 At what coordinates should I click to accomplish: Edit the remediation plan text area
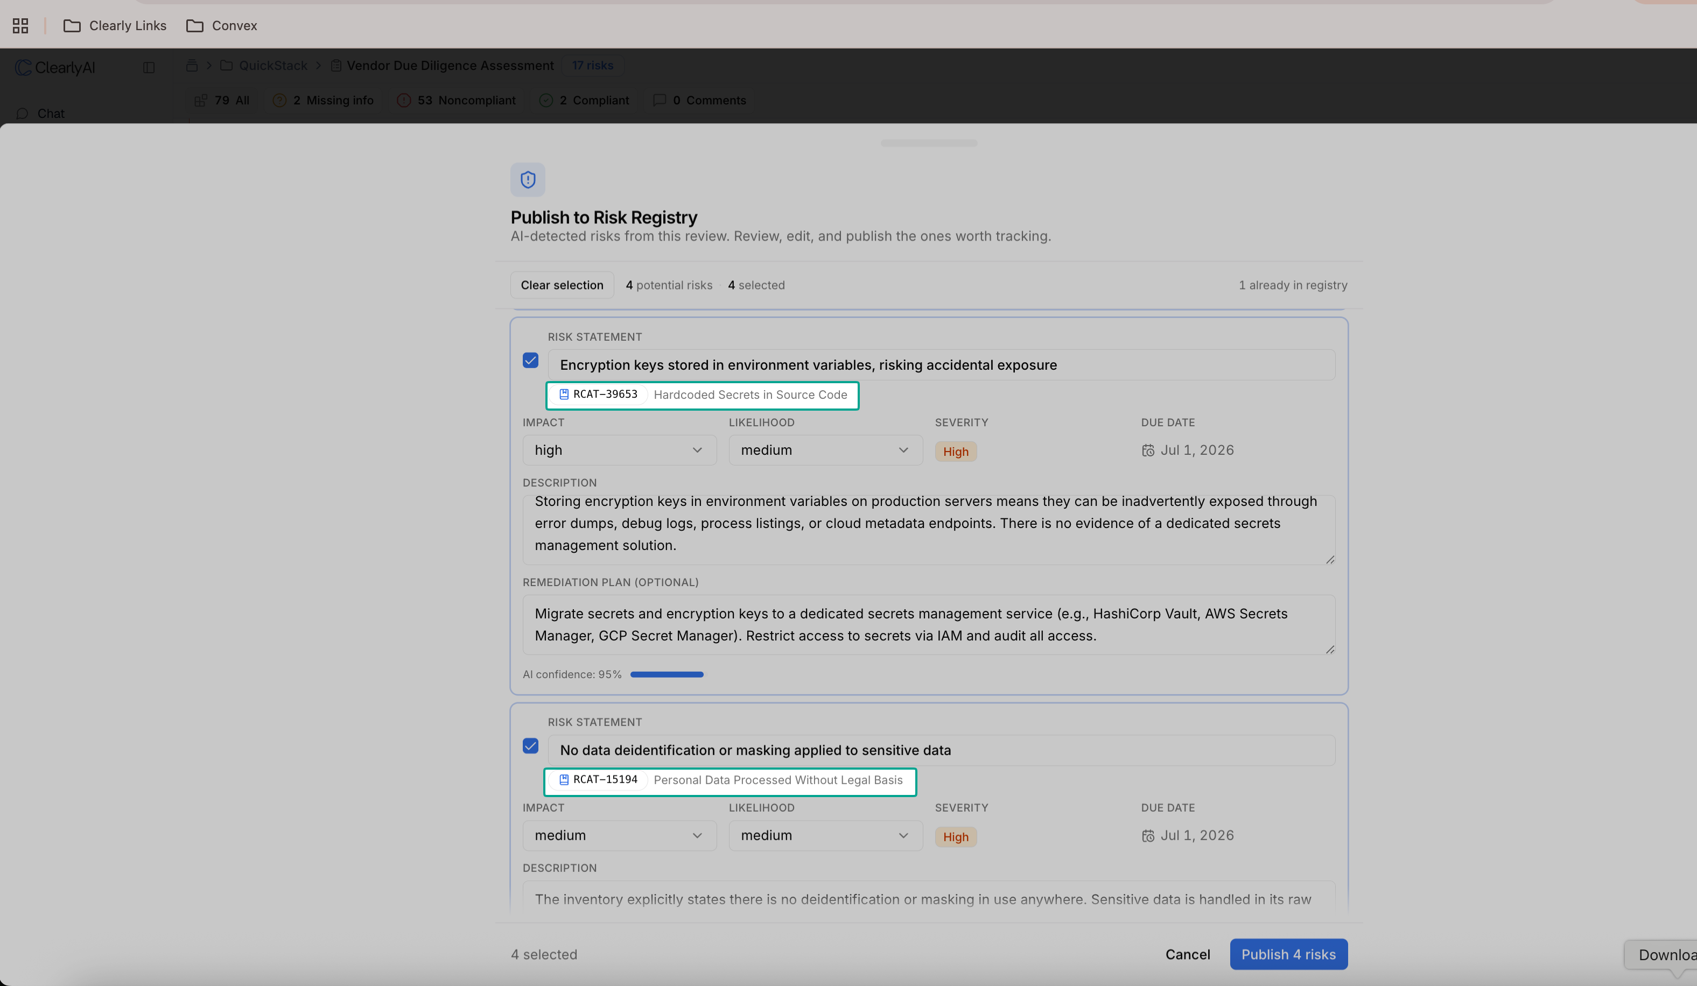click(x=929, y=624)
